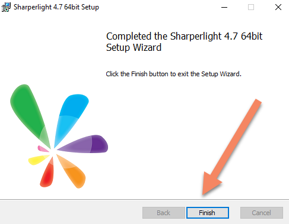
Task: Close the Sharperlight setup window with X
Action: point(278,7)
